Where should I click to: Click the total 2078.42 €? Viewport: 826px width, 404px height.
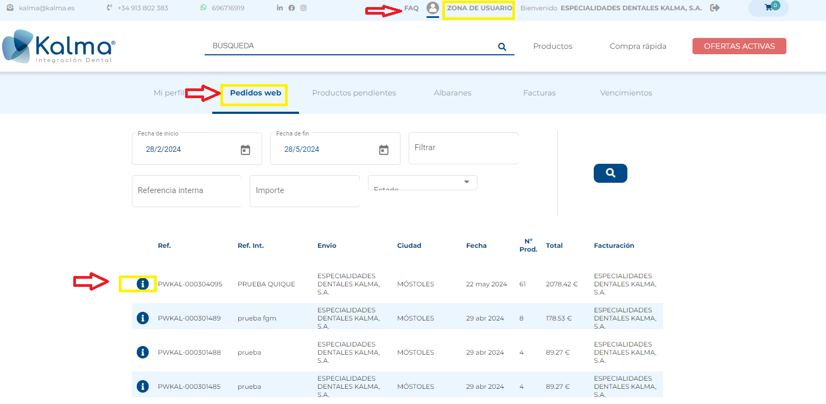pos(562,284)
